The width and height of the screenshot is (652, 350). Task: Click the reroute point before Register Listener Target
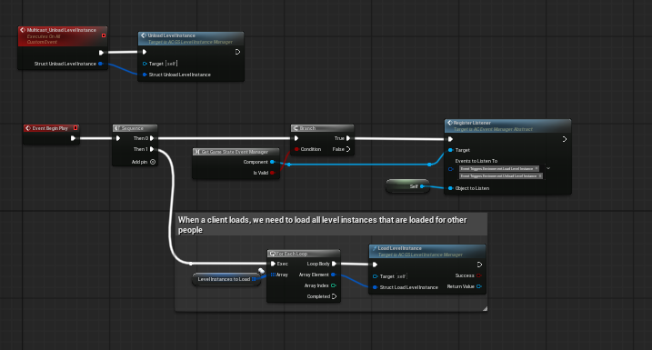point(429,165)
